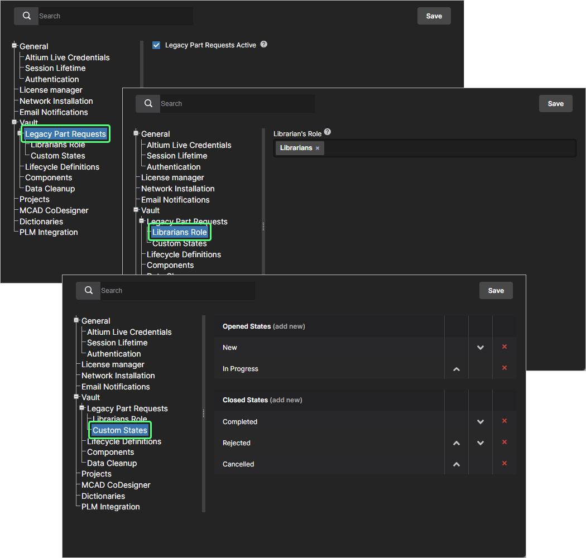Collapse the Vault node in the Librarians Role window
This screenshot has height=558, width=586.
click(x=136, y=210)
